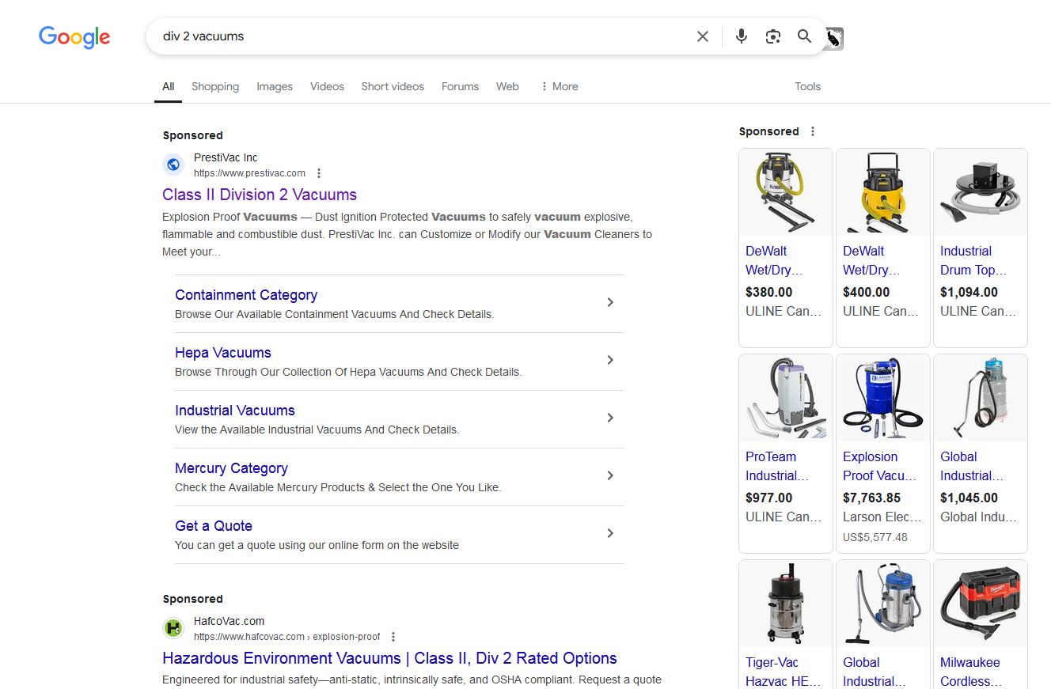
Task: Open the ProTeam Industrial backpack vacuum image
Action: [x=786, y=398]
